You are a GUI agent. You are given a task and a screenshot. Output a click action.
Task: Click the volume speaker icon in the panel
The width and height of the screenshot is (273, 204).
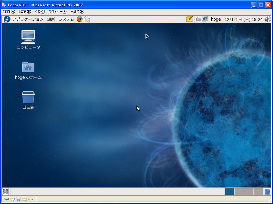pyautogui.click(x=268, y=19)
